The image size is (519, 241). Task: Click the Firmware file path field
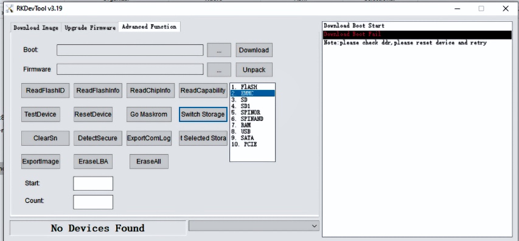130,69
